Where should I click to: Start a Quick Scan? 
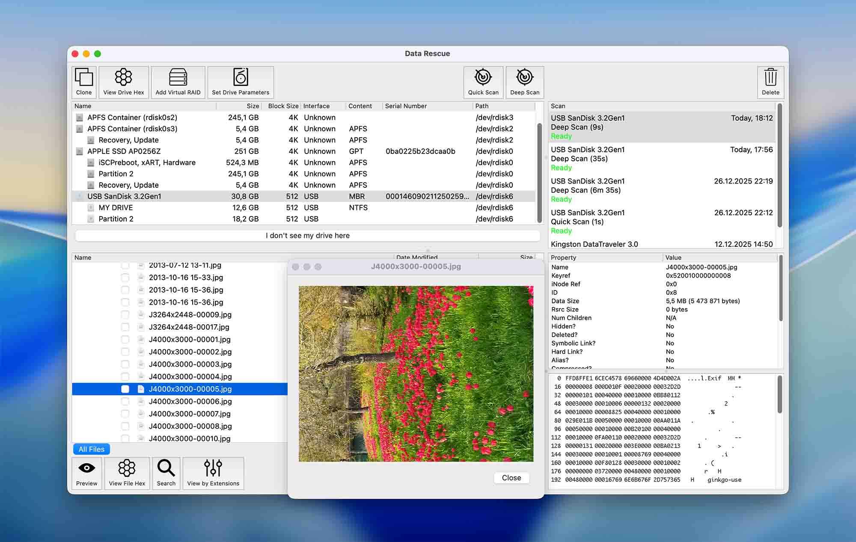tap(483, 82)
